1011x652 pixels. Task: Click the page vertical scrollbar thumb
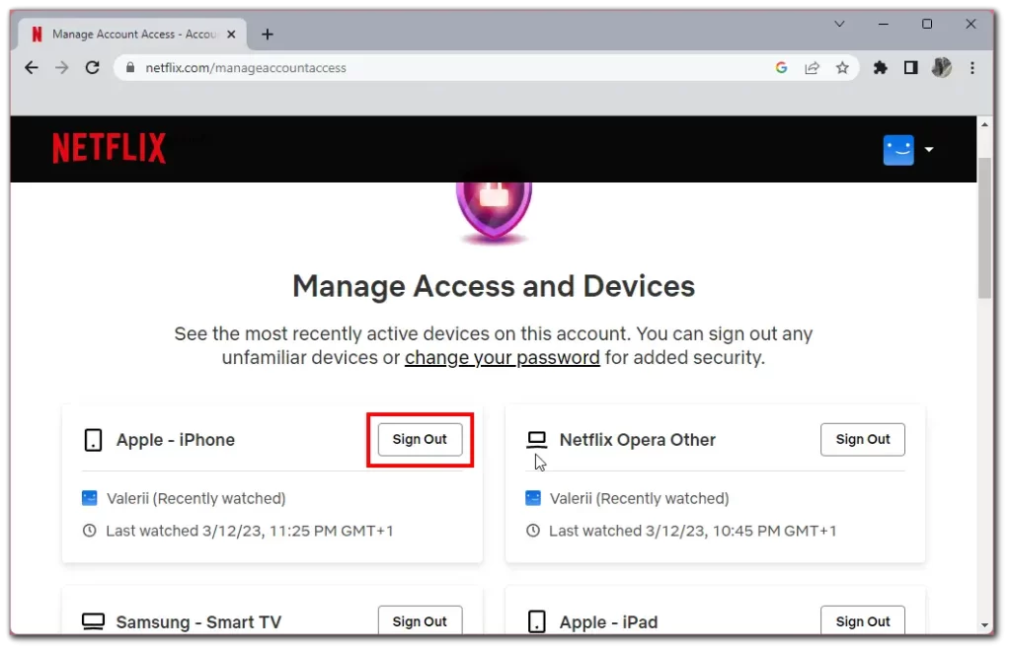point(984,228)
